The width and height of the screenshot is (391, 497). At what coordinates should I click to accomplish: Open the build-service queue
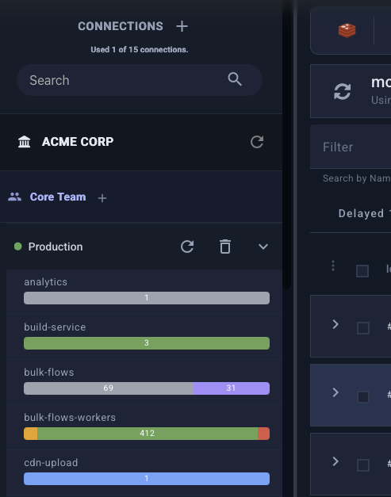click(x=144, y=337)
